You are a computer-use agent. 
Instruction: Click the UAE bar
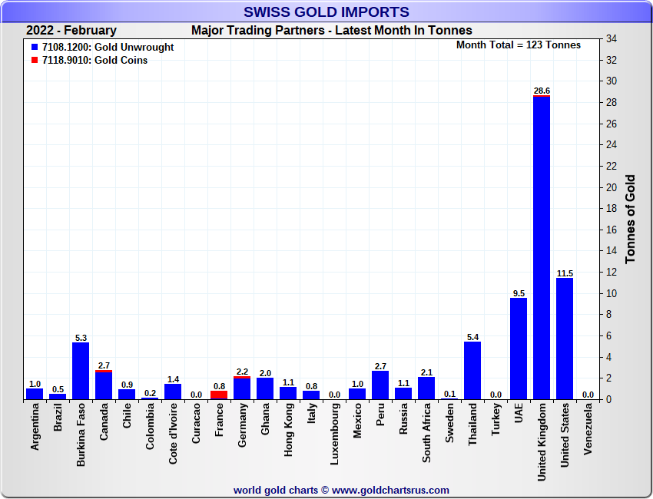point(519,349)
